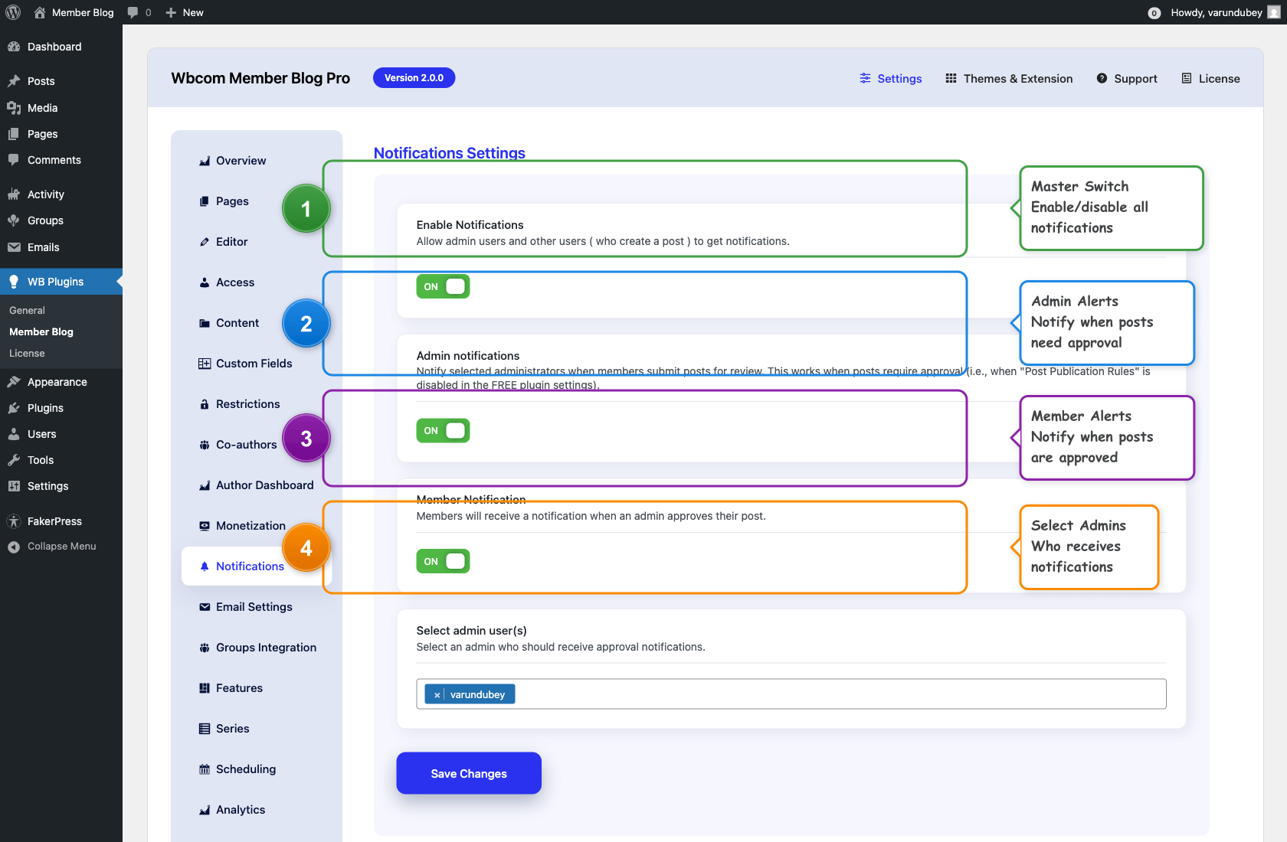Open Themes & Extension in plugin header
The width and height of the screenshot is (1287, 842).
[1009, 78]
